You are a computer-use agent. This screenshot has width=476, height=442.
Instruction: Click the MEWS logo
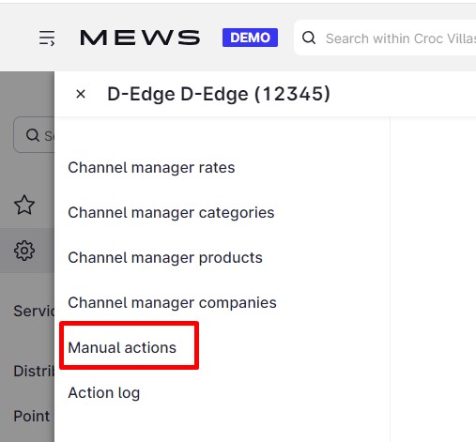click(x=140, y=38)
